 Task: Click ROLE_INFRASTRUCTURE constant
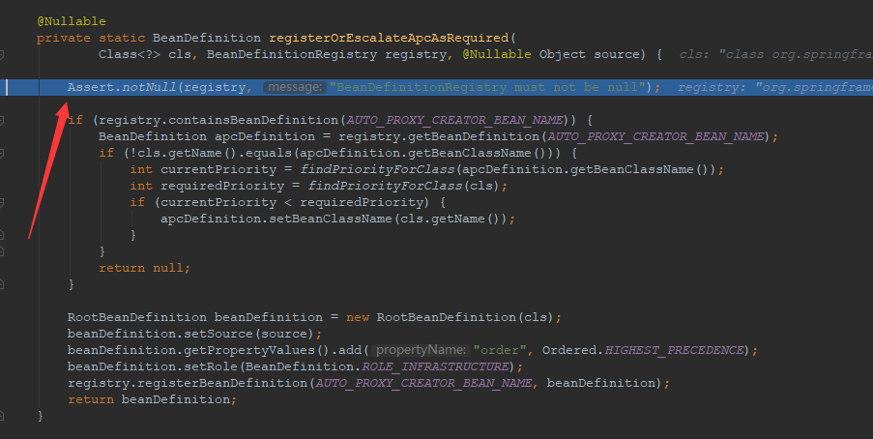[x=441, y=366]
